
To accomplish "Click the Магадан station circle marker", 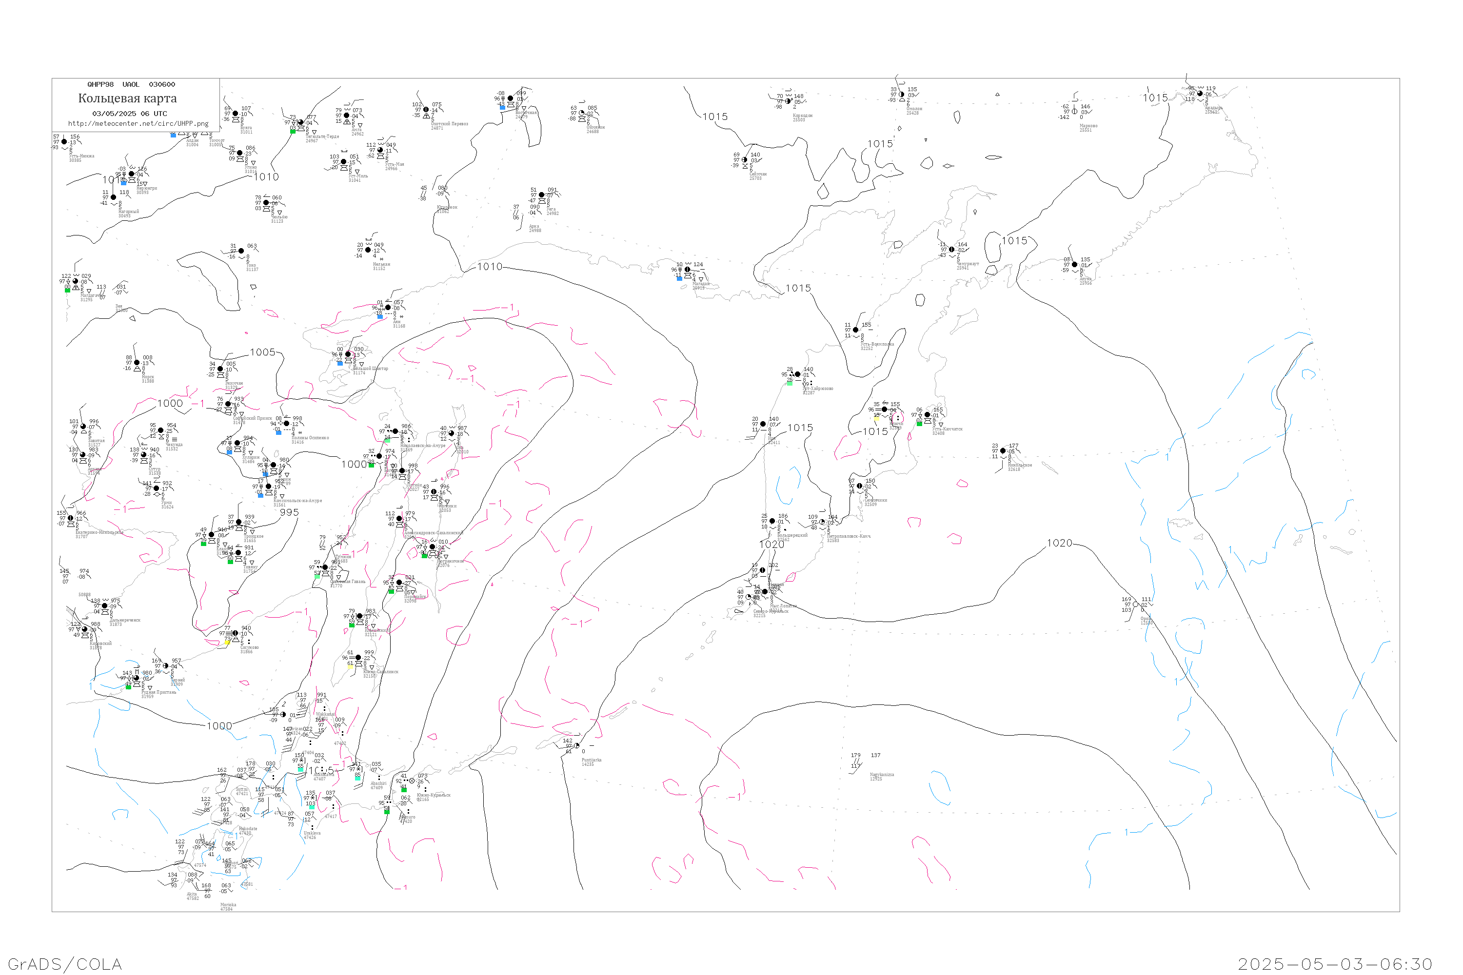I will click(687, 270).
